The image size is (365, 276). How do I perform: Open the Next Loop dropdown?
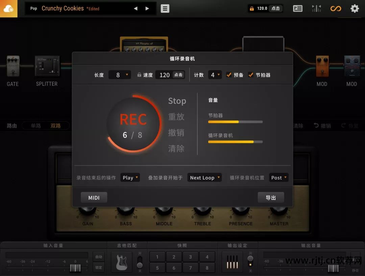[x=204, y=177]
